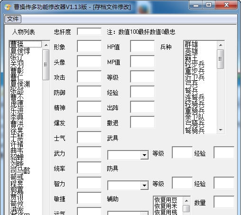Image resolution: width=241 pixels, height=215 pixels.
Task: Click the 统率 input field
Action: [89, 168]
